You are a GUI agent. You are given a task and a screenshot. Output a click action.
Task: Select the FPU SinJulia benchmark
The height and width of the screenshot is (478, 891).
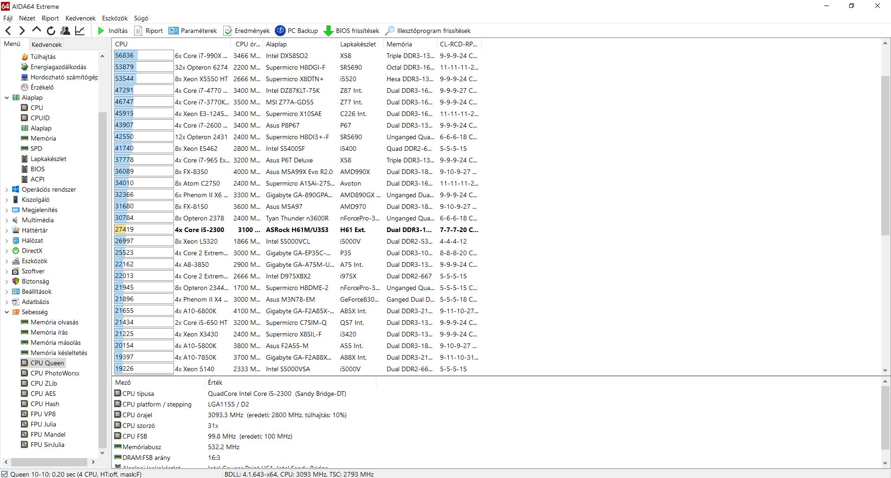click(x=43, y=445)
